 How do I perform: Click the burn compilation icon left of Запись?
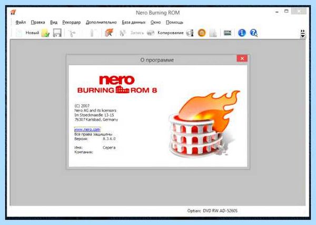coord(123,33)
